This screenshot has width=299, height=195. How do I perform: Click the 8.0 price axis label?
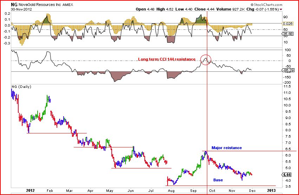[288, 130]
